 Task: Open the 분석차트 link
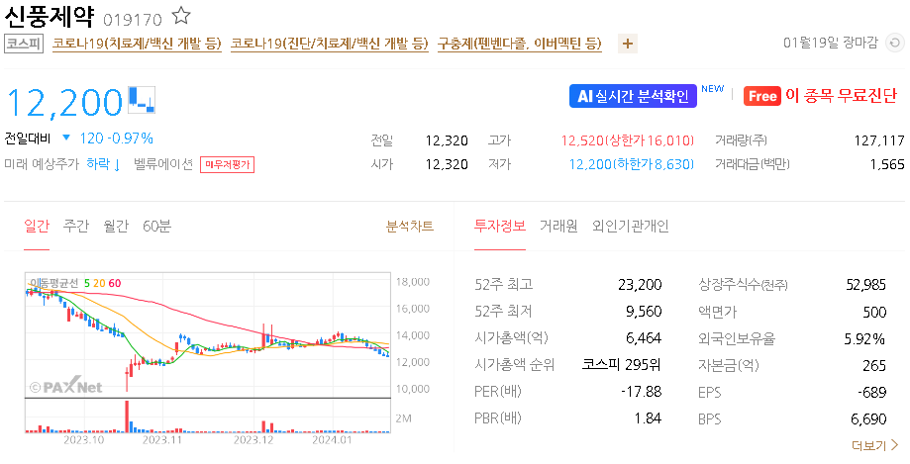pos(410,226)
